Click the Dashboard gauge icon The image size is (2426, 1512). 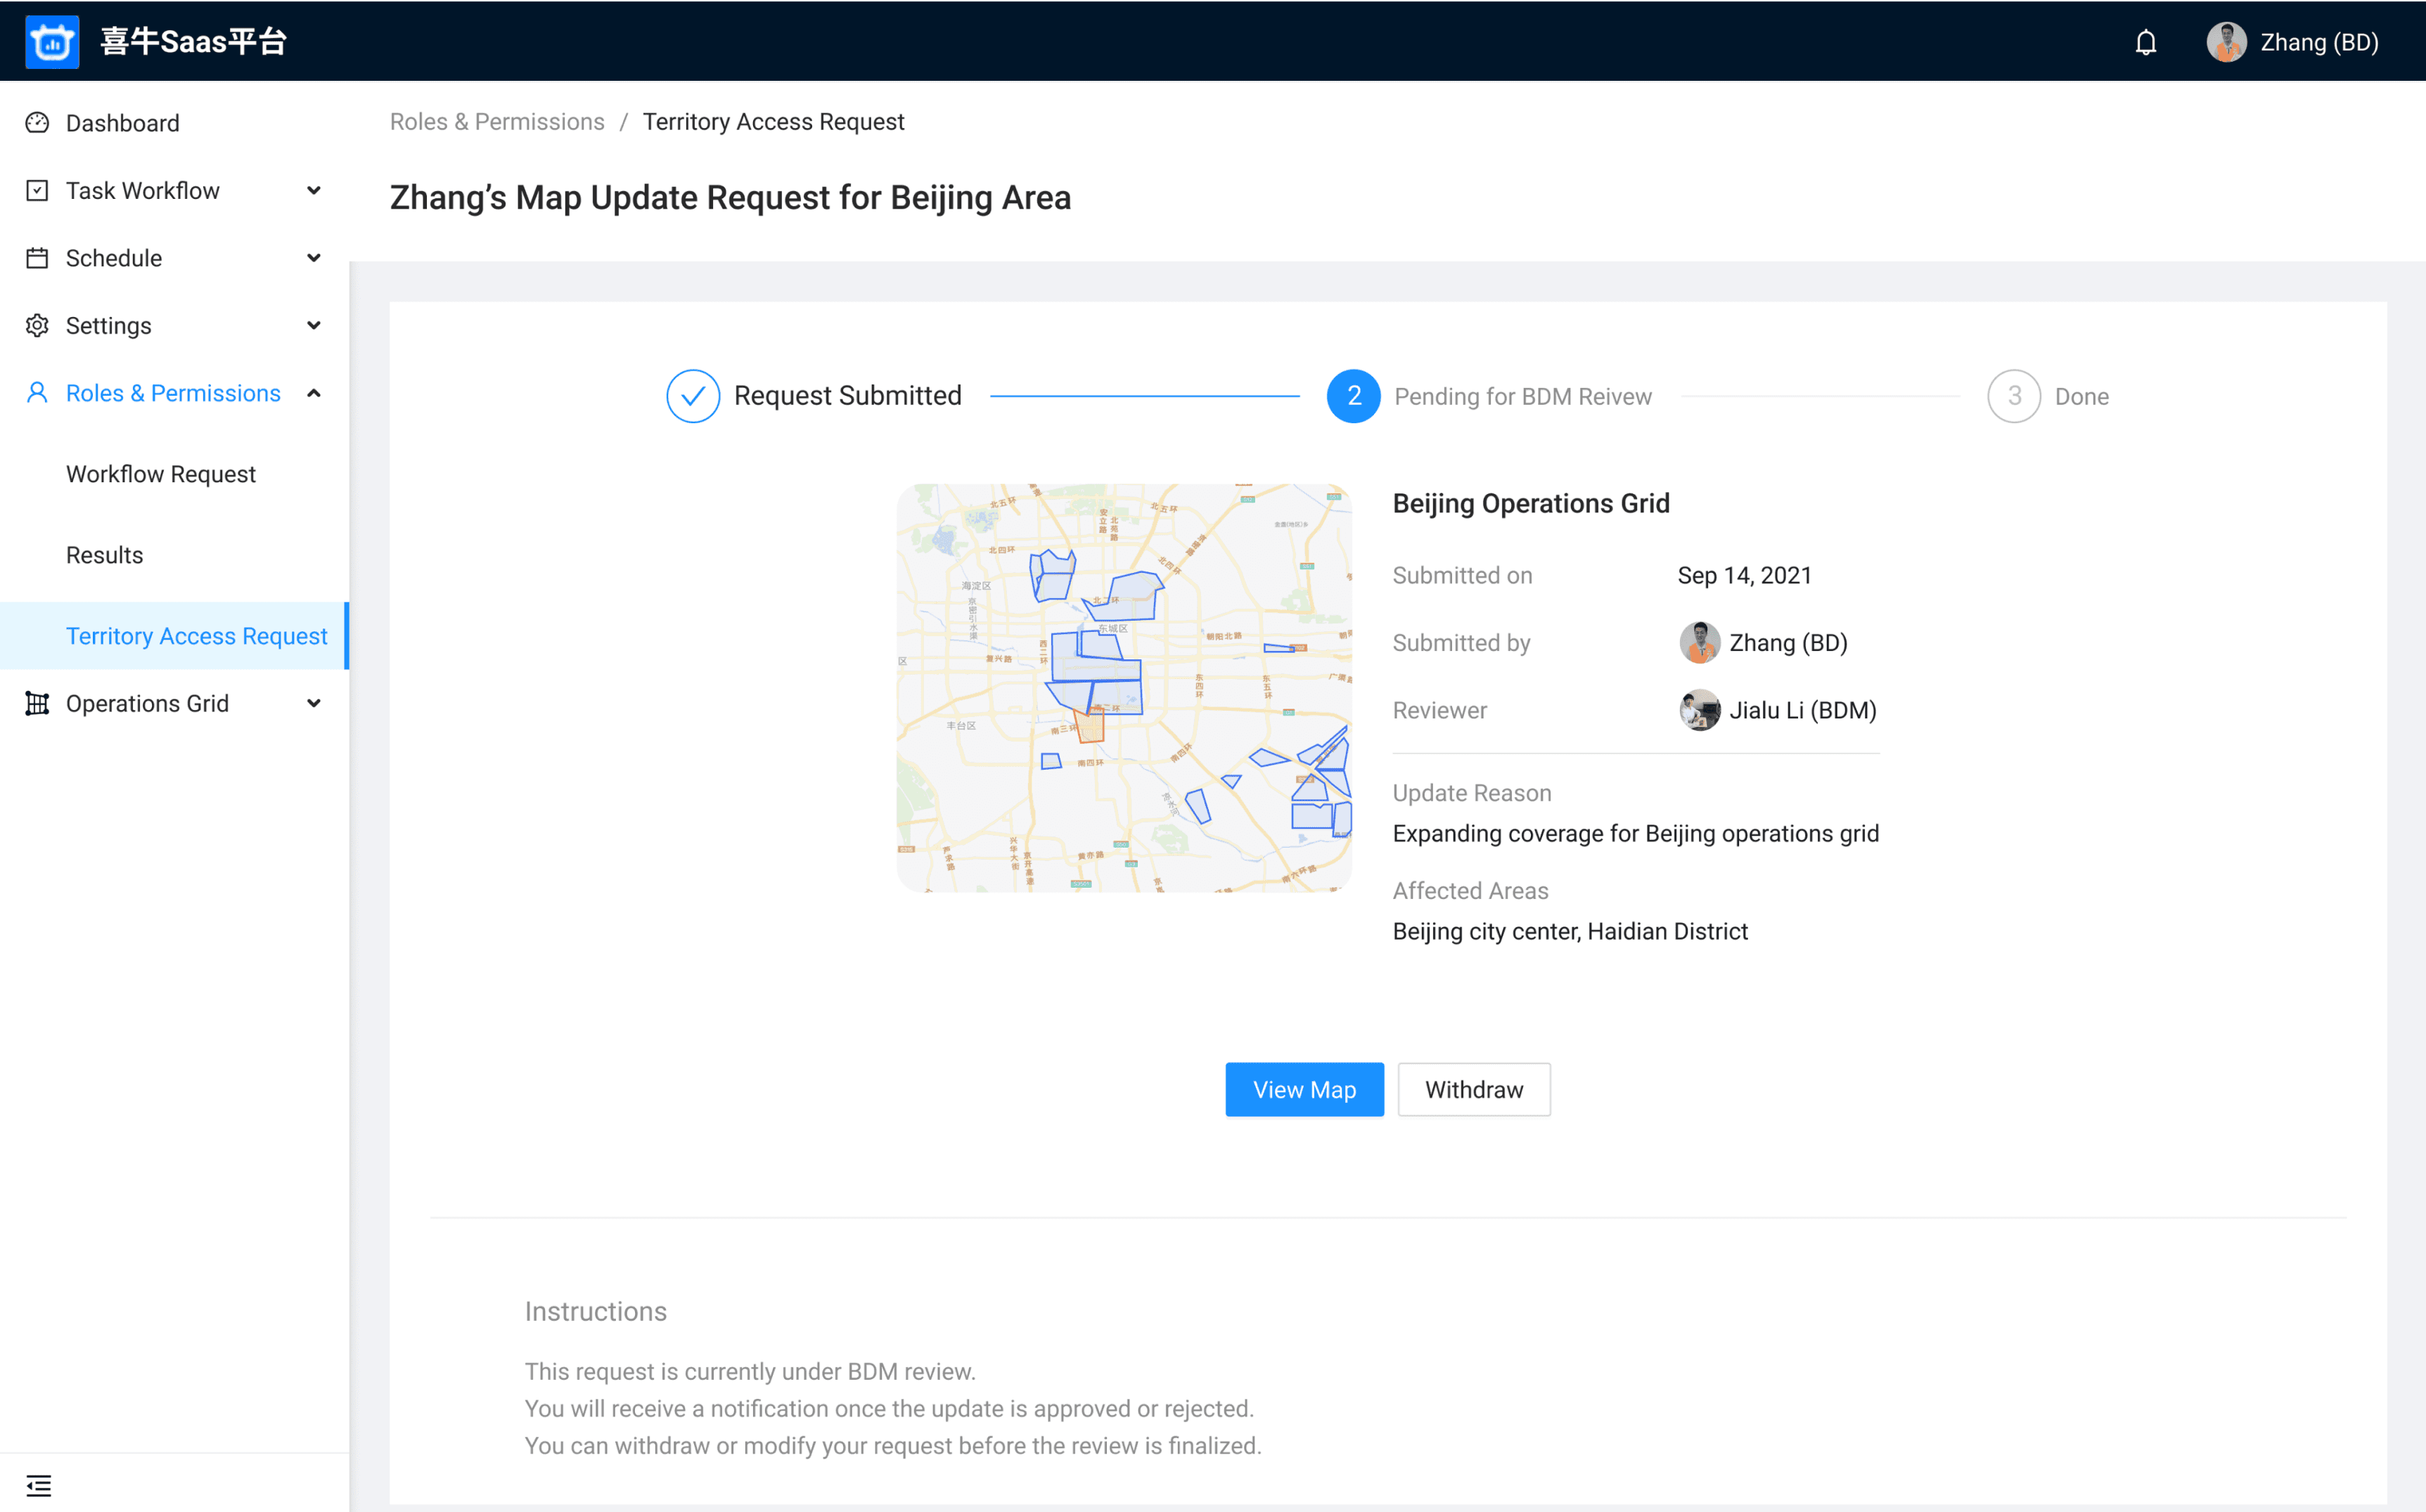[x=37, y=123]
